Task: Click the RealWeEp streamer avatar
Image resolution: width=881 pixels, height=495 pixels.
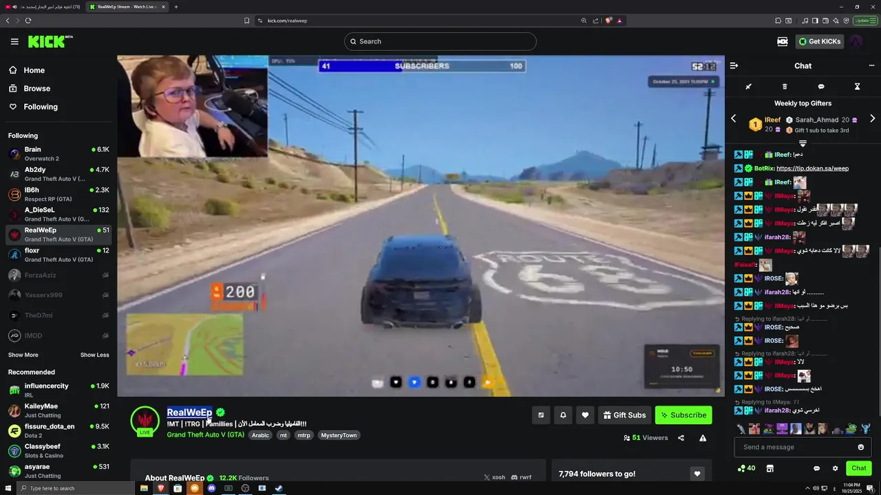Action: pos(145,420)
